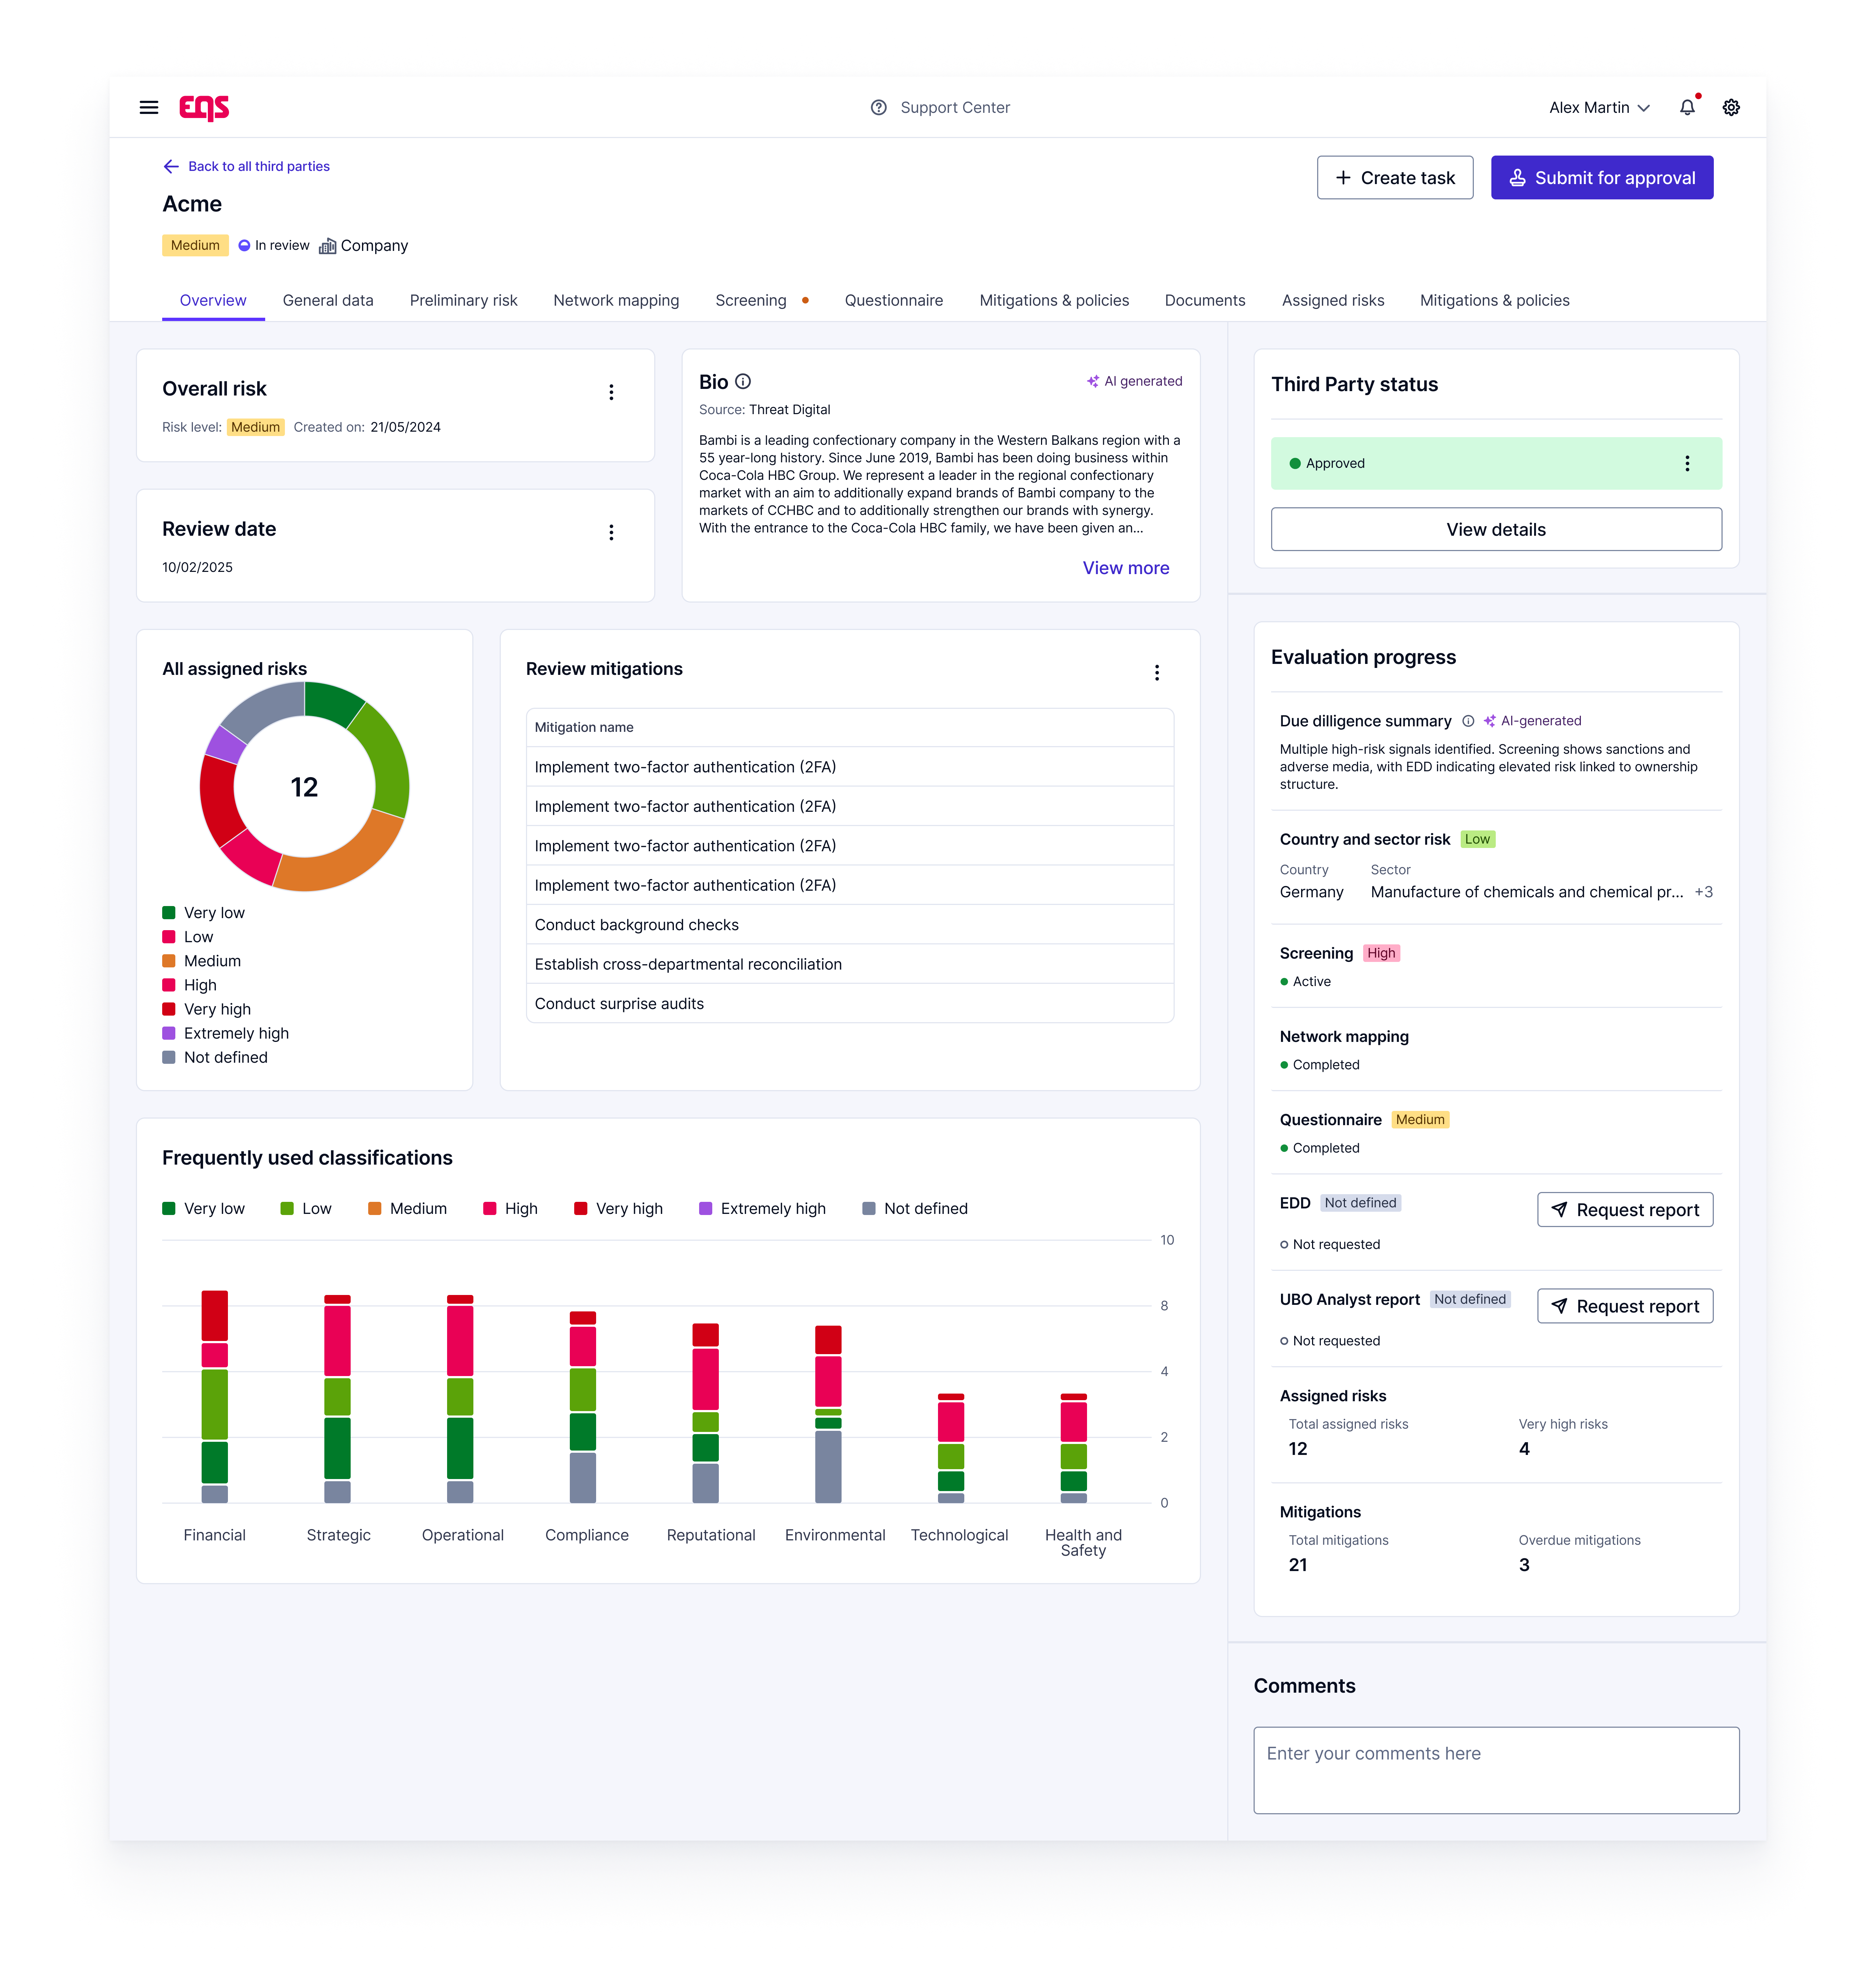Viewport: 1876px width, 1983px height.
Task: Click Back to all third parties link
Action: click(x=259, y=166)
